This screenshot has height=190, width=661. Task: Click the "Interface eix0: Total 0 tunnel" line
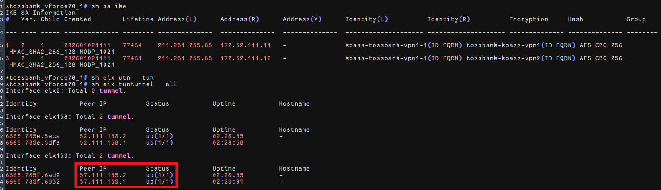(x=66, y=90)
